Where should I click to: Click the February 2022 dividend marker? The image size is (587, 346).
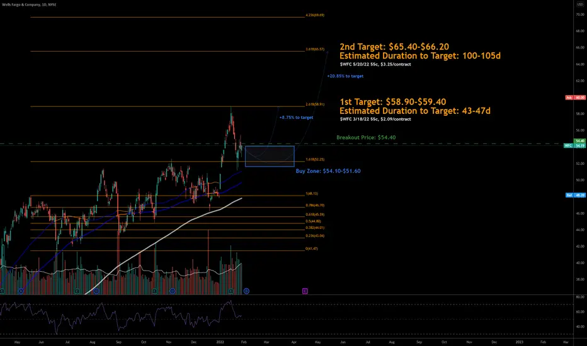click(x=246, y=291)
